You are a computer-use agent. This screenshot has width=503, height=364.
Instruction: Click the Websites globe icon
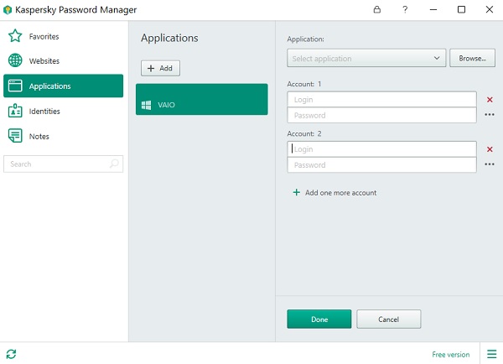15,60
